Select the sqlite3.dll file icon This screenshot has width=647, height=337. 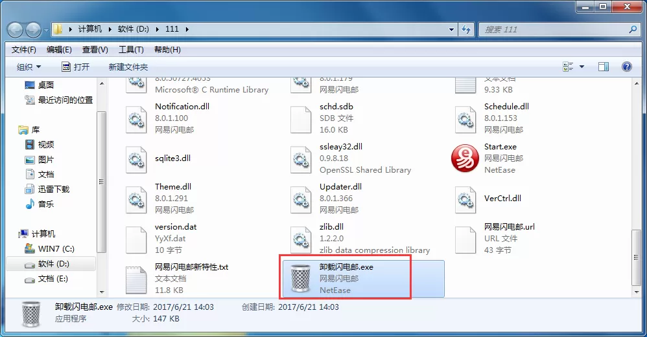click(x=136, y=159)
